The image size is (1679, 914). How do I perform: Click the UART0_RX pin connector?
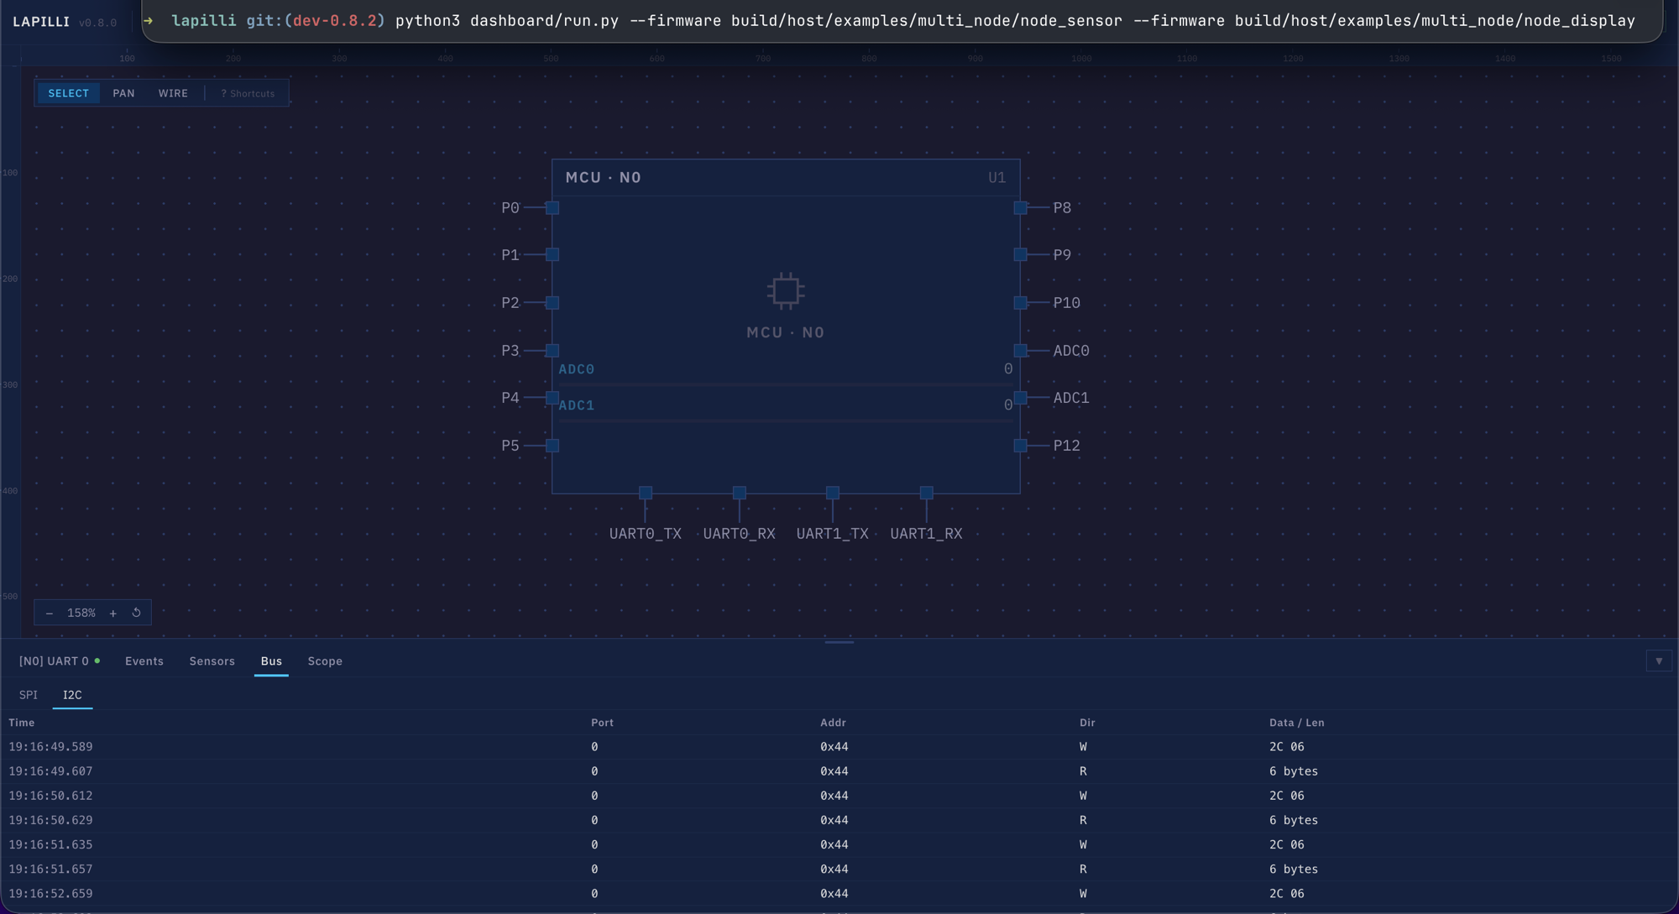point(739,493)
